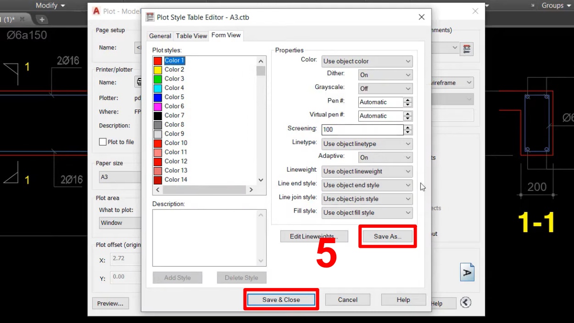
Task: Close the Plot dialog window
Action: (x=475, y=11)
